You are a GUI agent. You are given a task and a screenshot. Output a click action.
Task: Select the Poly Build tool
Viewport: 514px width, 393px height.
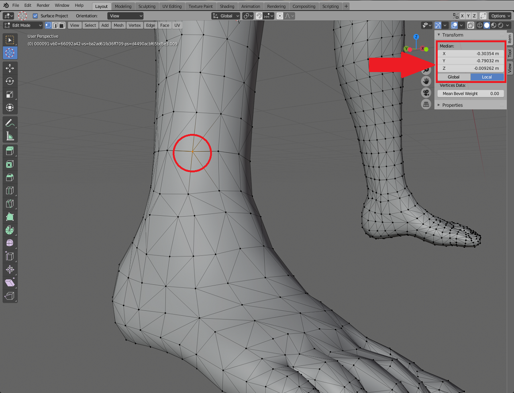click(x=10, y=217)
